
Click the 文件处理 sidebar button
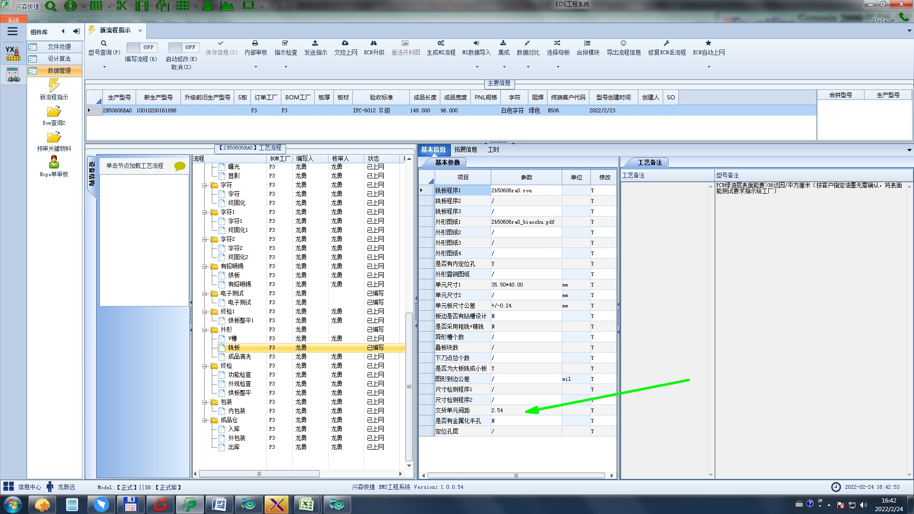tap(59, 47)
